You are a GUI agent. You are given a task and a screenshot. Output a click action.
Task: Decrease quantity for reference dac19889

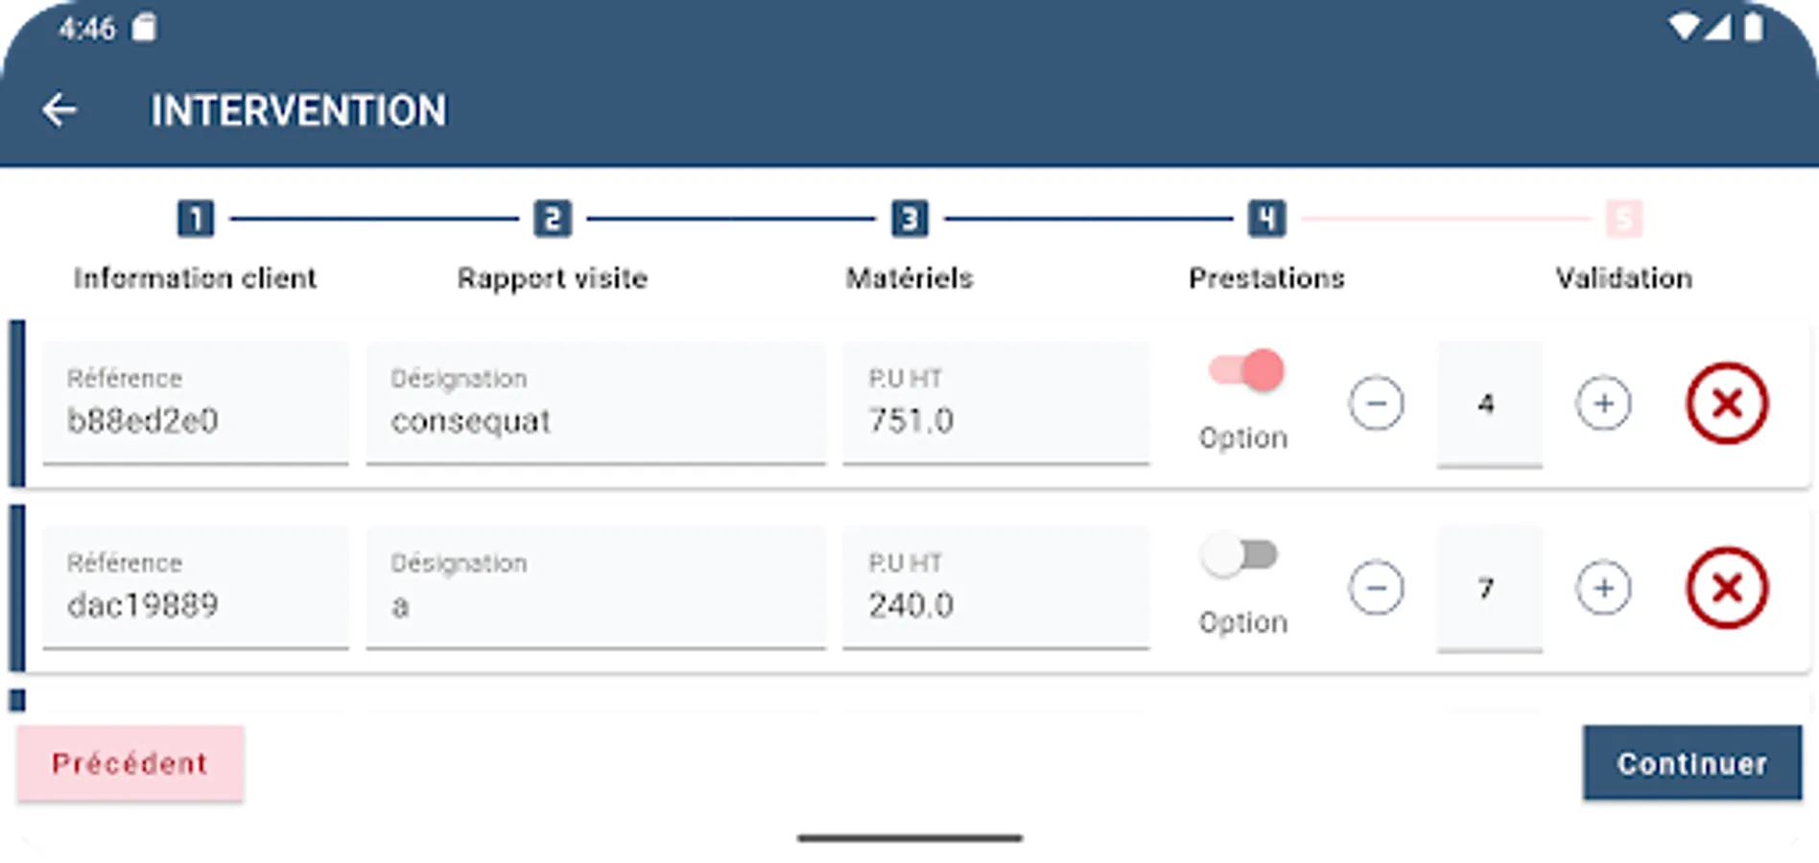coord(1376,588)
